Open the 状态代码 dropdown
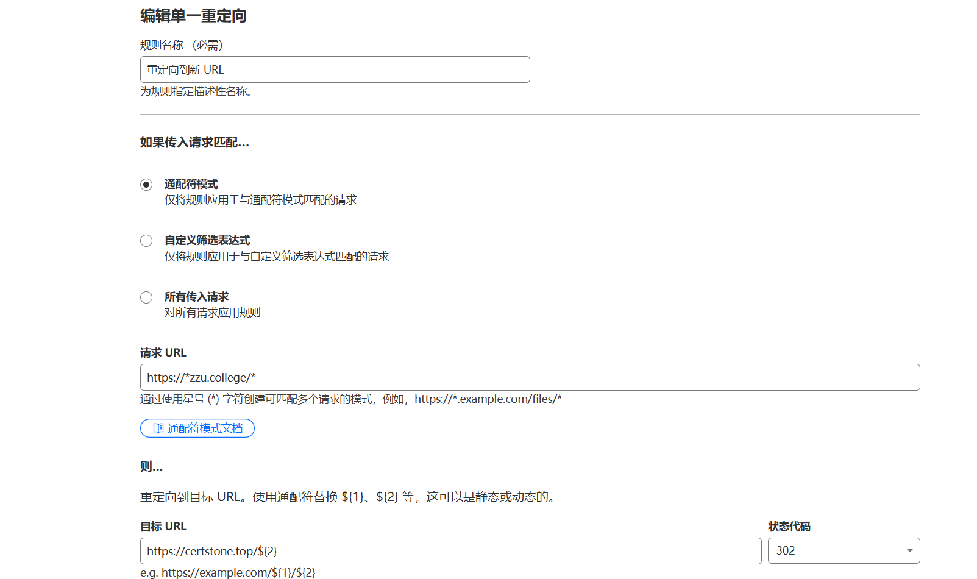 844,550
